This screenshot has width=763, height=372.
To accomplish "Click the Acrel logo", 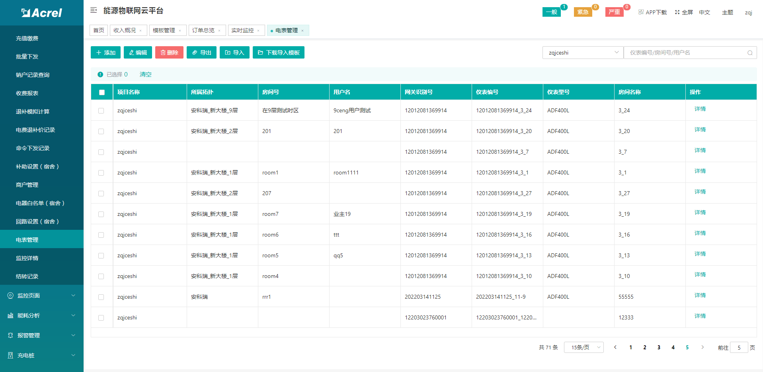I will click(42, 13).
